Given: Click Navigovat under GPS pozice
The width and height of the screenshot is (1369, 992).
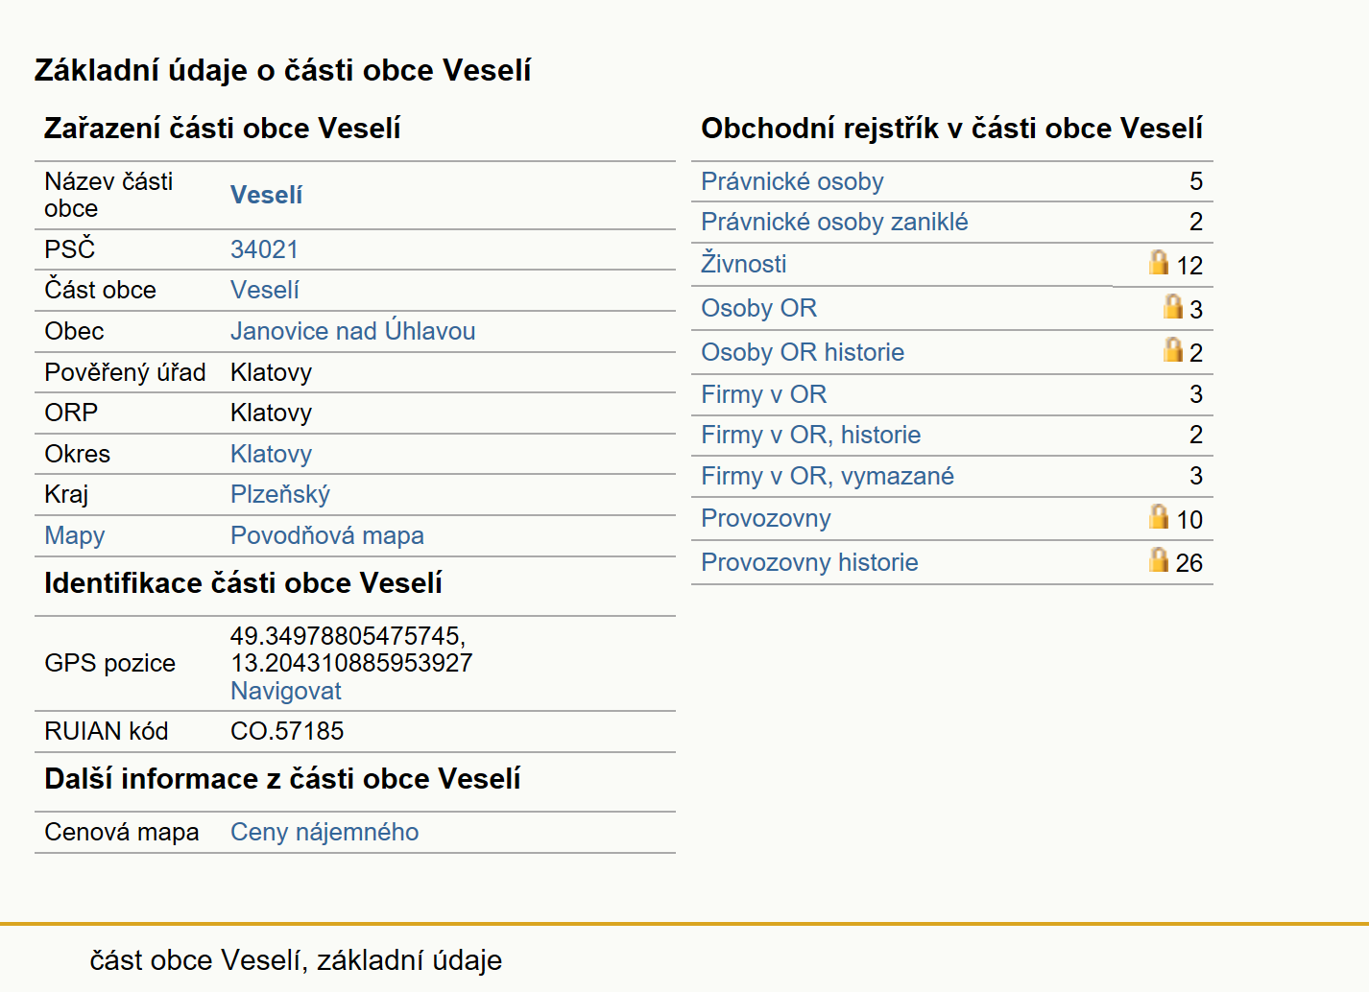Looking at the screenshot, I should point(286,691).
